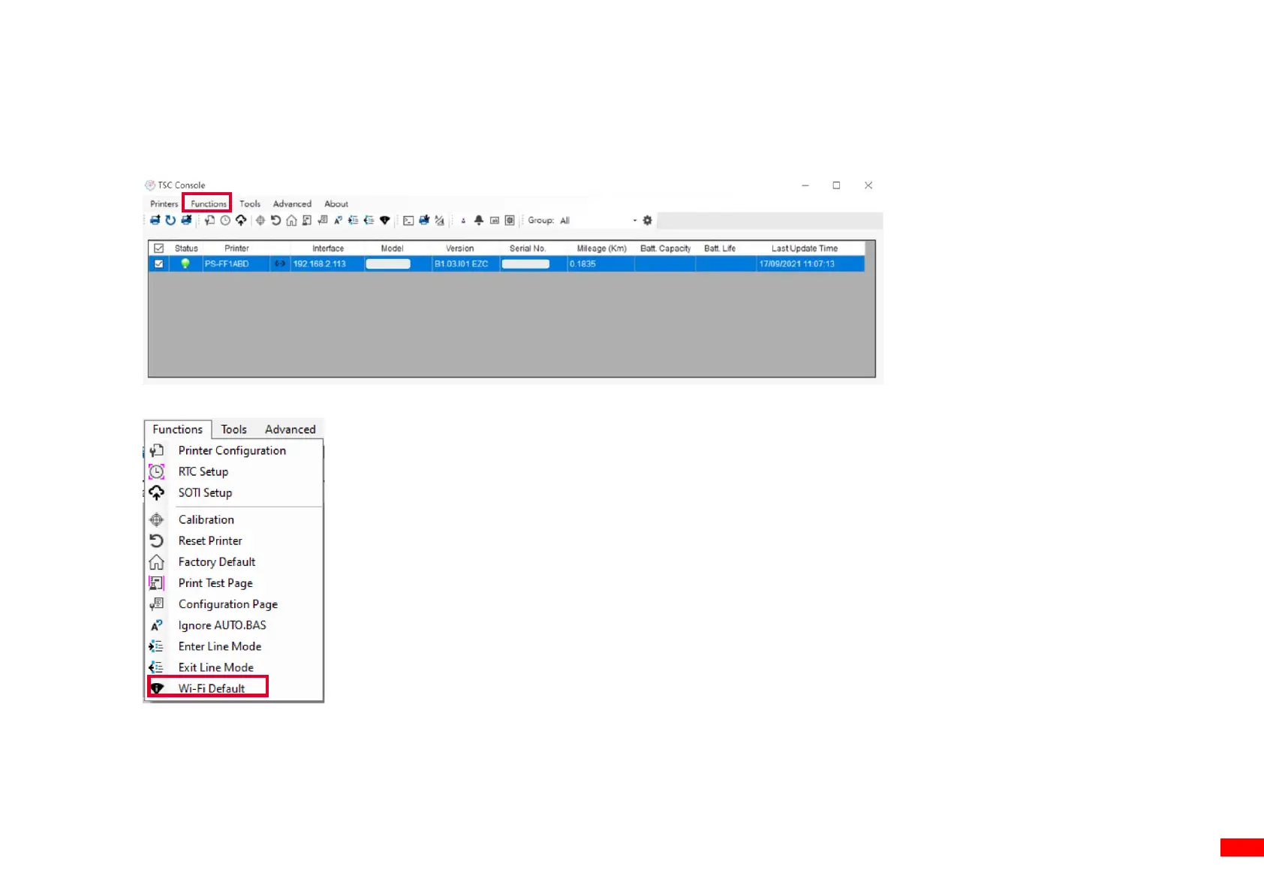The image size is (1264, 894).
Task: Click the SOTI cloud upload toolbar icon
Action: point(241,220)
